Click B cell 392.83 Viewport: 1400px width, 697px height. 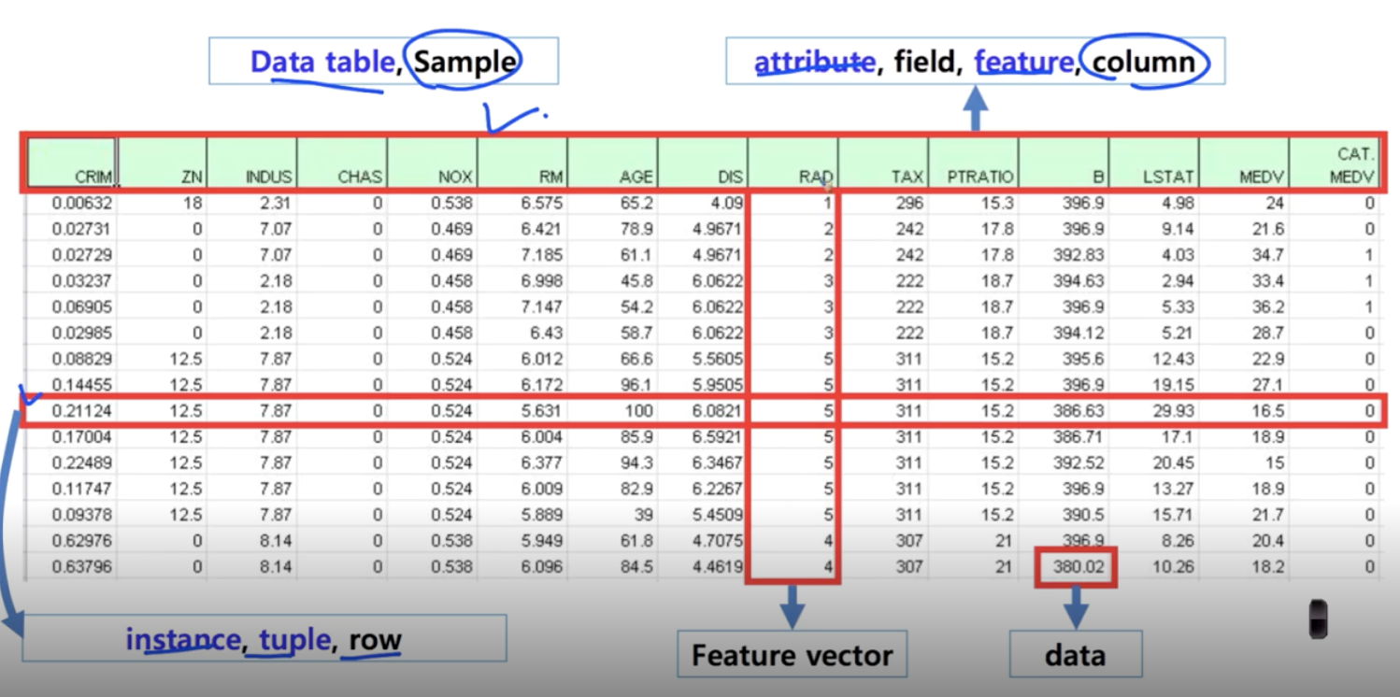coord(1078,254)
